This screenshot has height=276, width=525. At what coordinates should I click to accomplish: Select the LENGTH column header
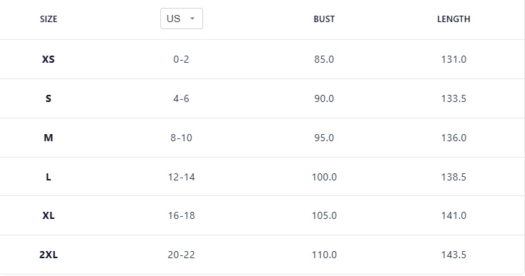(x=453, y=19)
